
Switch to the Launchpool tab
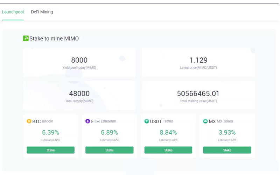[x=13, y=12]
